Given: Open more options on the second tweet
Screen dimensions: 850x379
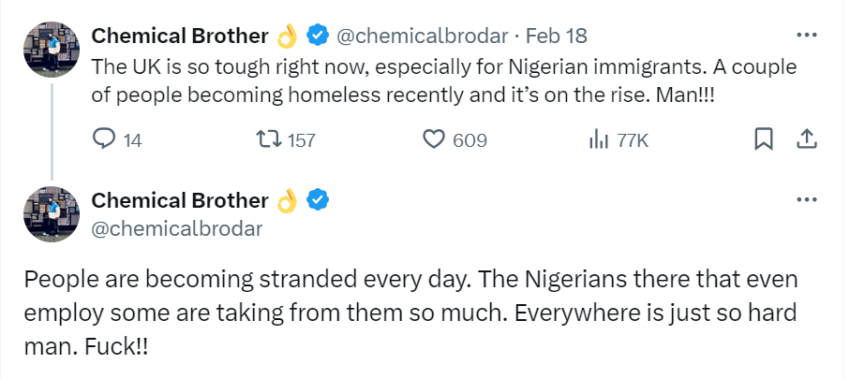Looking at the screenshot, I should (805, 199).
